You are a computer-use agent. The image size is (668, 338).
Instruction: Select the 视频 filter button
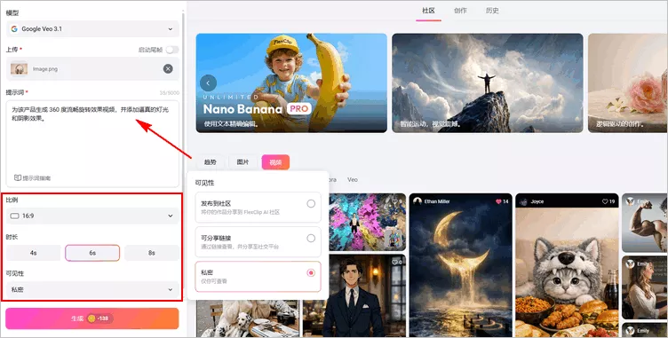coord(275,162)
